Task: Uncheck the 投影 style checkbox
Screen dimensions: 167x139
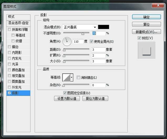Action: click(x=9, y=93)
